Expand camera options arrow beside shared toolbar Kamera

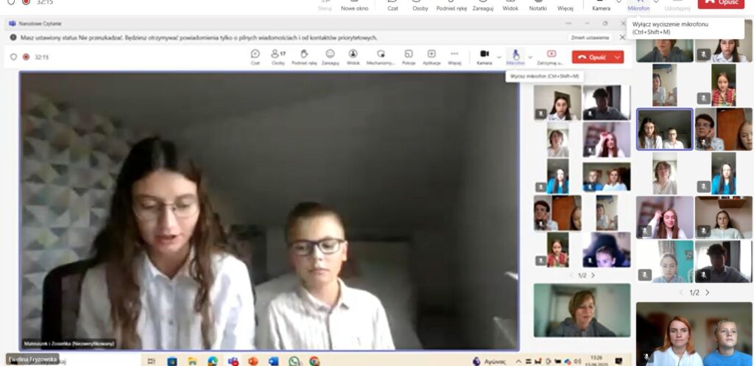click(498, 57)
